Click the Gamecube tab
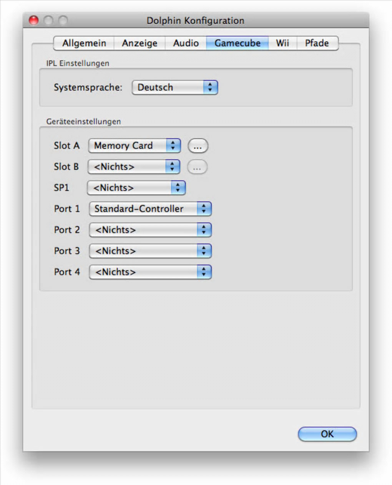Image resolution: width=392 pixels, height=485 pixels. (x=237, y=43)
